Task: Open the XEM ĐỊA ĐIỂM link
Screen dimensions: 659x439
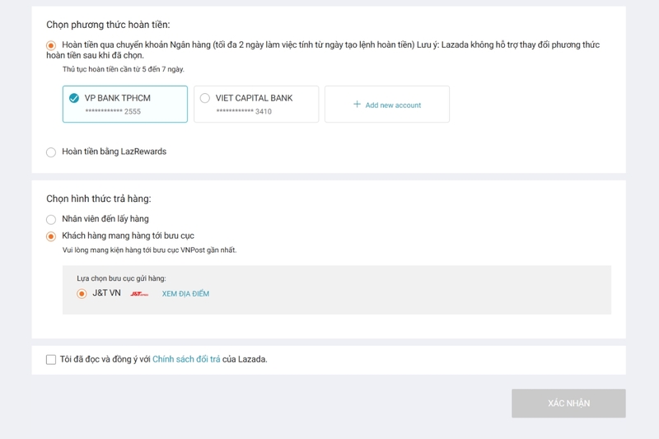Action: (185, 294)
